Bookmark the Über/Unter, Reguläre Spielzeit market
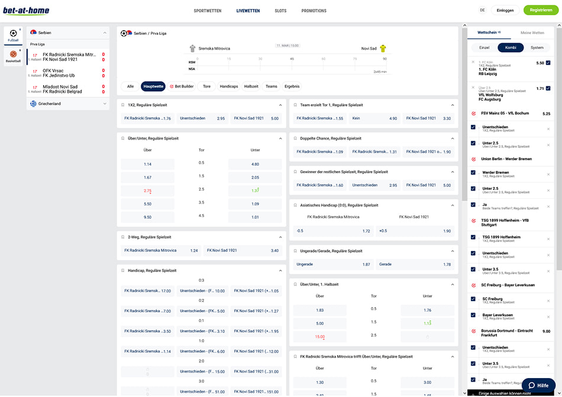 (x=123, y=138)
